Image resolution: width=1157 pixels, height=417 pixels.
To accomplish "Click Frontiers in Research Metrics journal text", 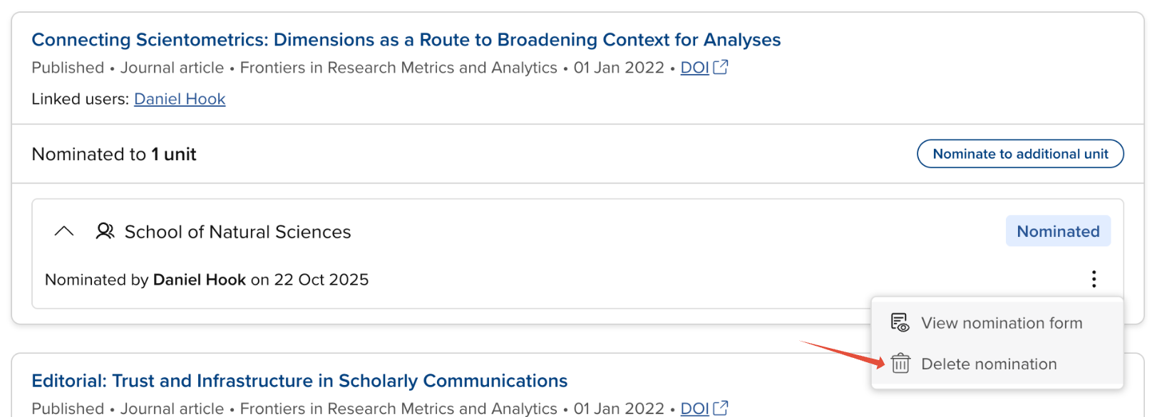I will 398,68.
